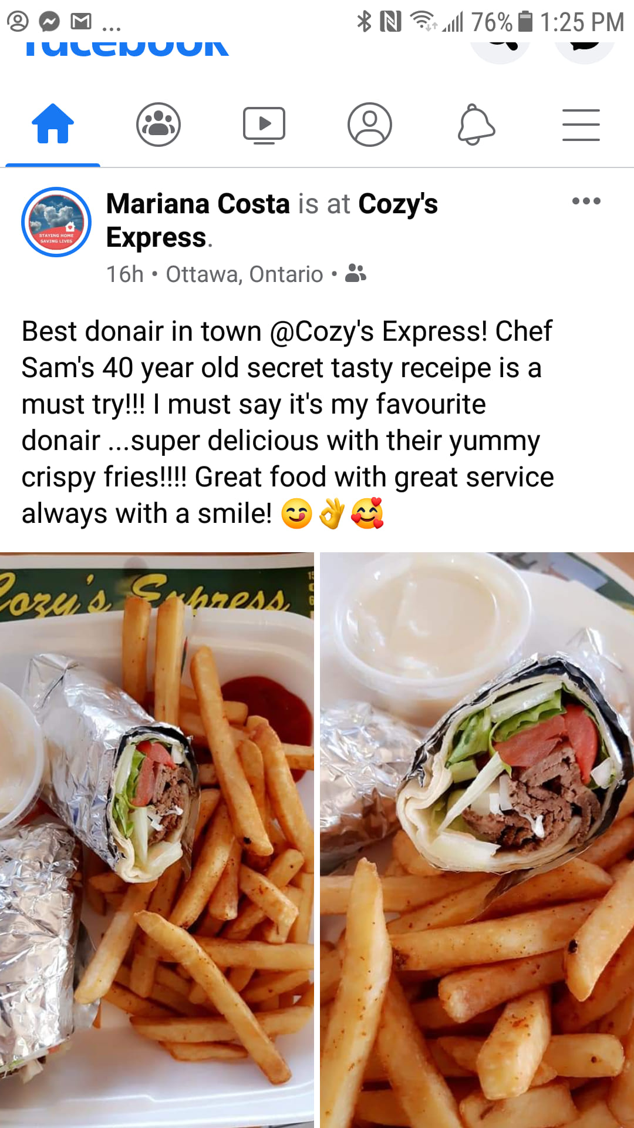The width and height of the screenshot is (634, 1128).
Task: Open the hamburger menu tab
Action: tap(581, 125)
